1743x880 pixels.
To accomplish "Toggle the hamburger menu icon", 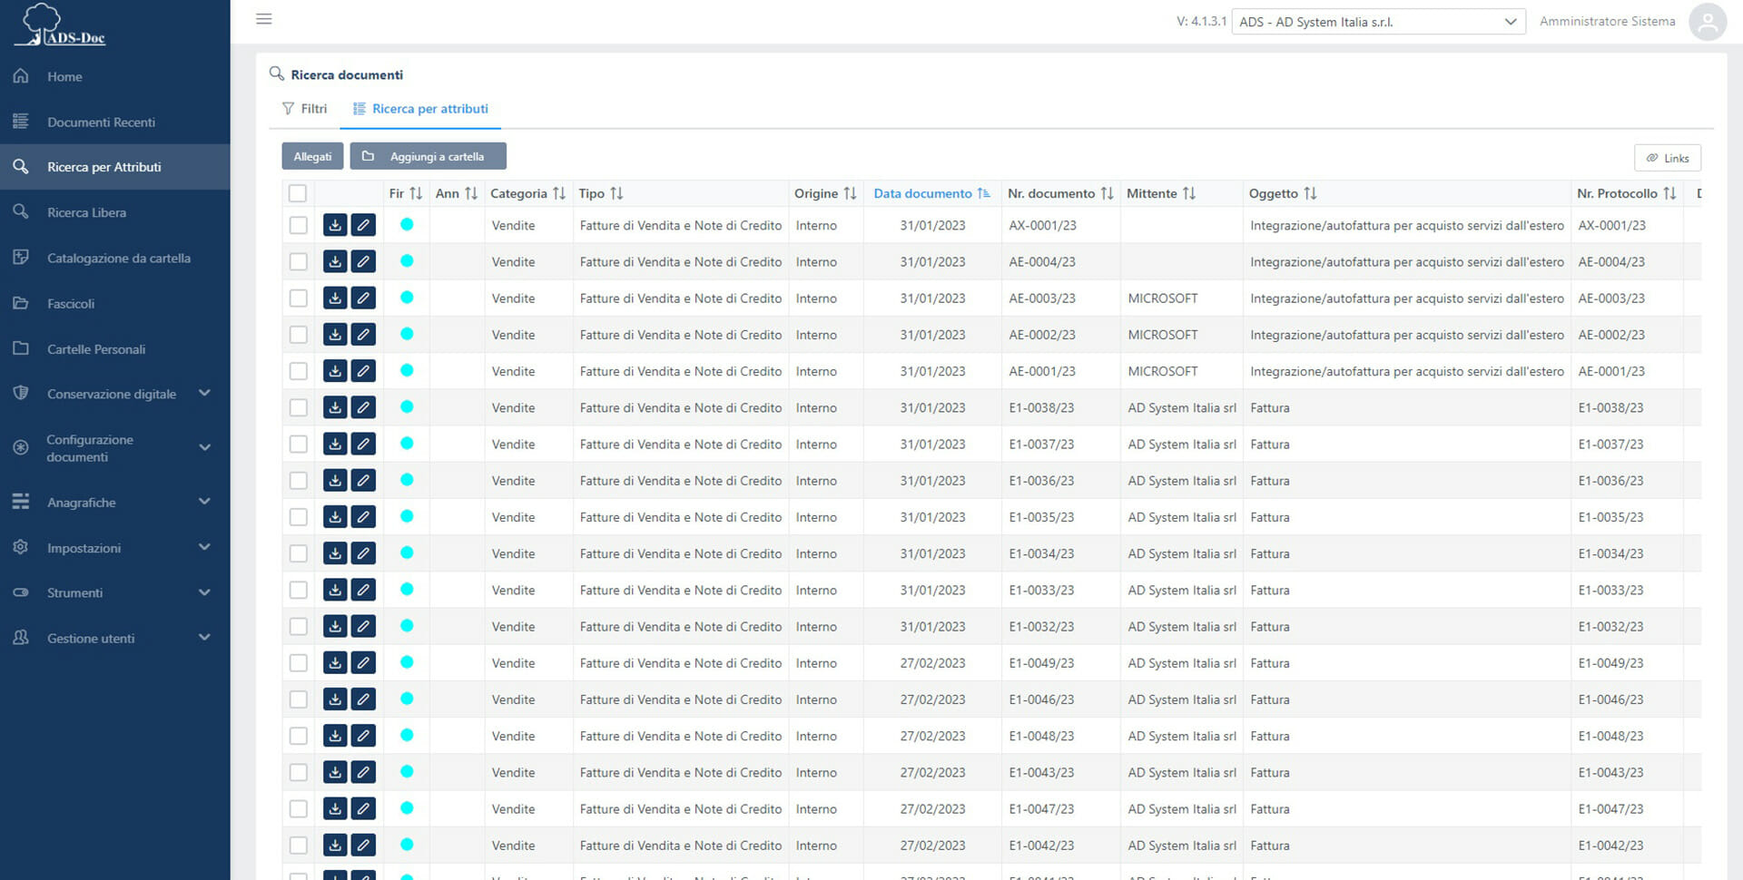I will coord(264,19).
